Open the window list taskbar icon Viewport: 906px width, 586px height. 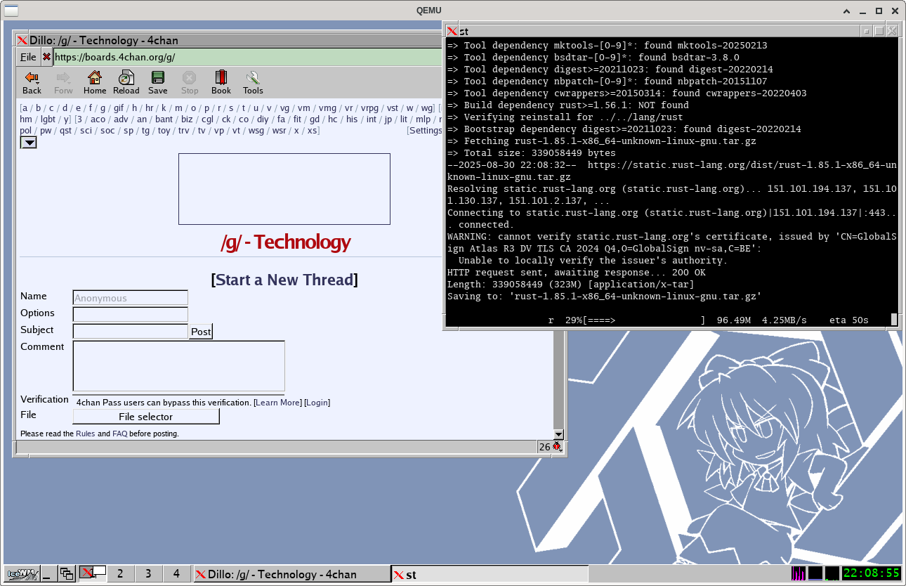click(x=67, y=574)
